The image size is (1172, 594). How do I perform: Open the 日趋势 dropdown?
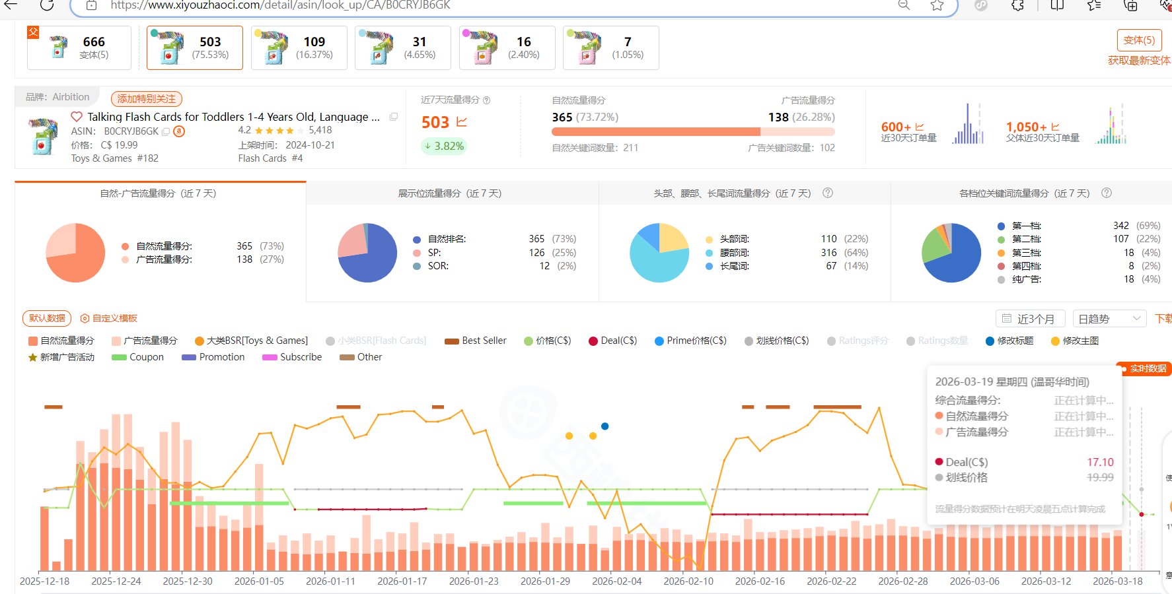point(1109,319)
